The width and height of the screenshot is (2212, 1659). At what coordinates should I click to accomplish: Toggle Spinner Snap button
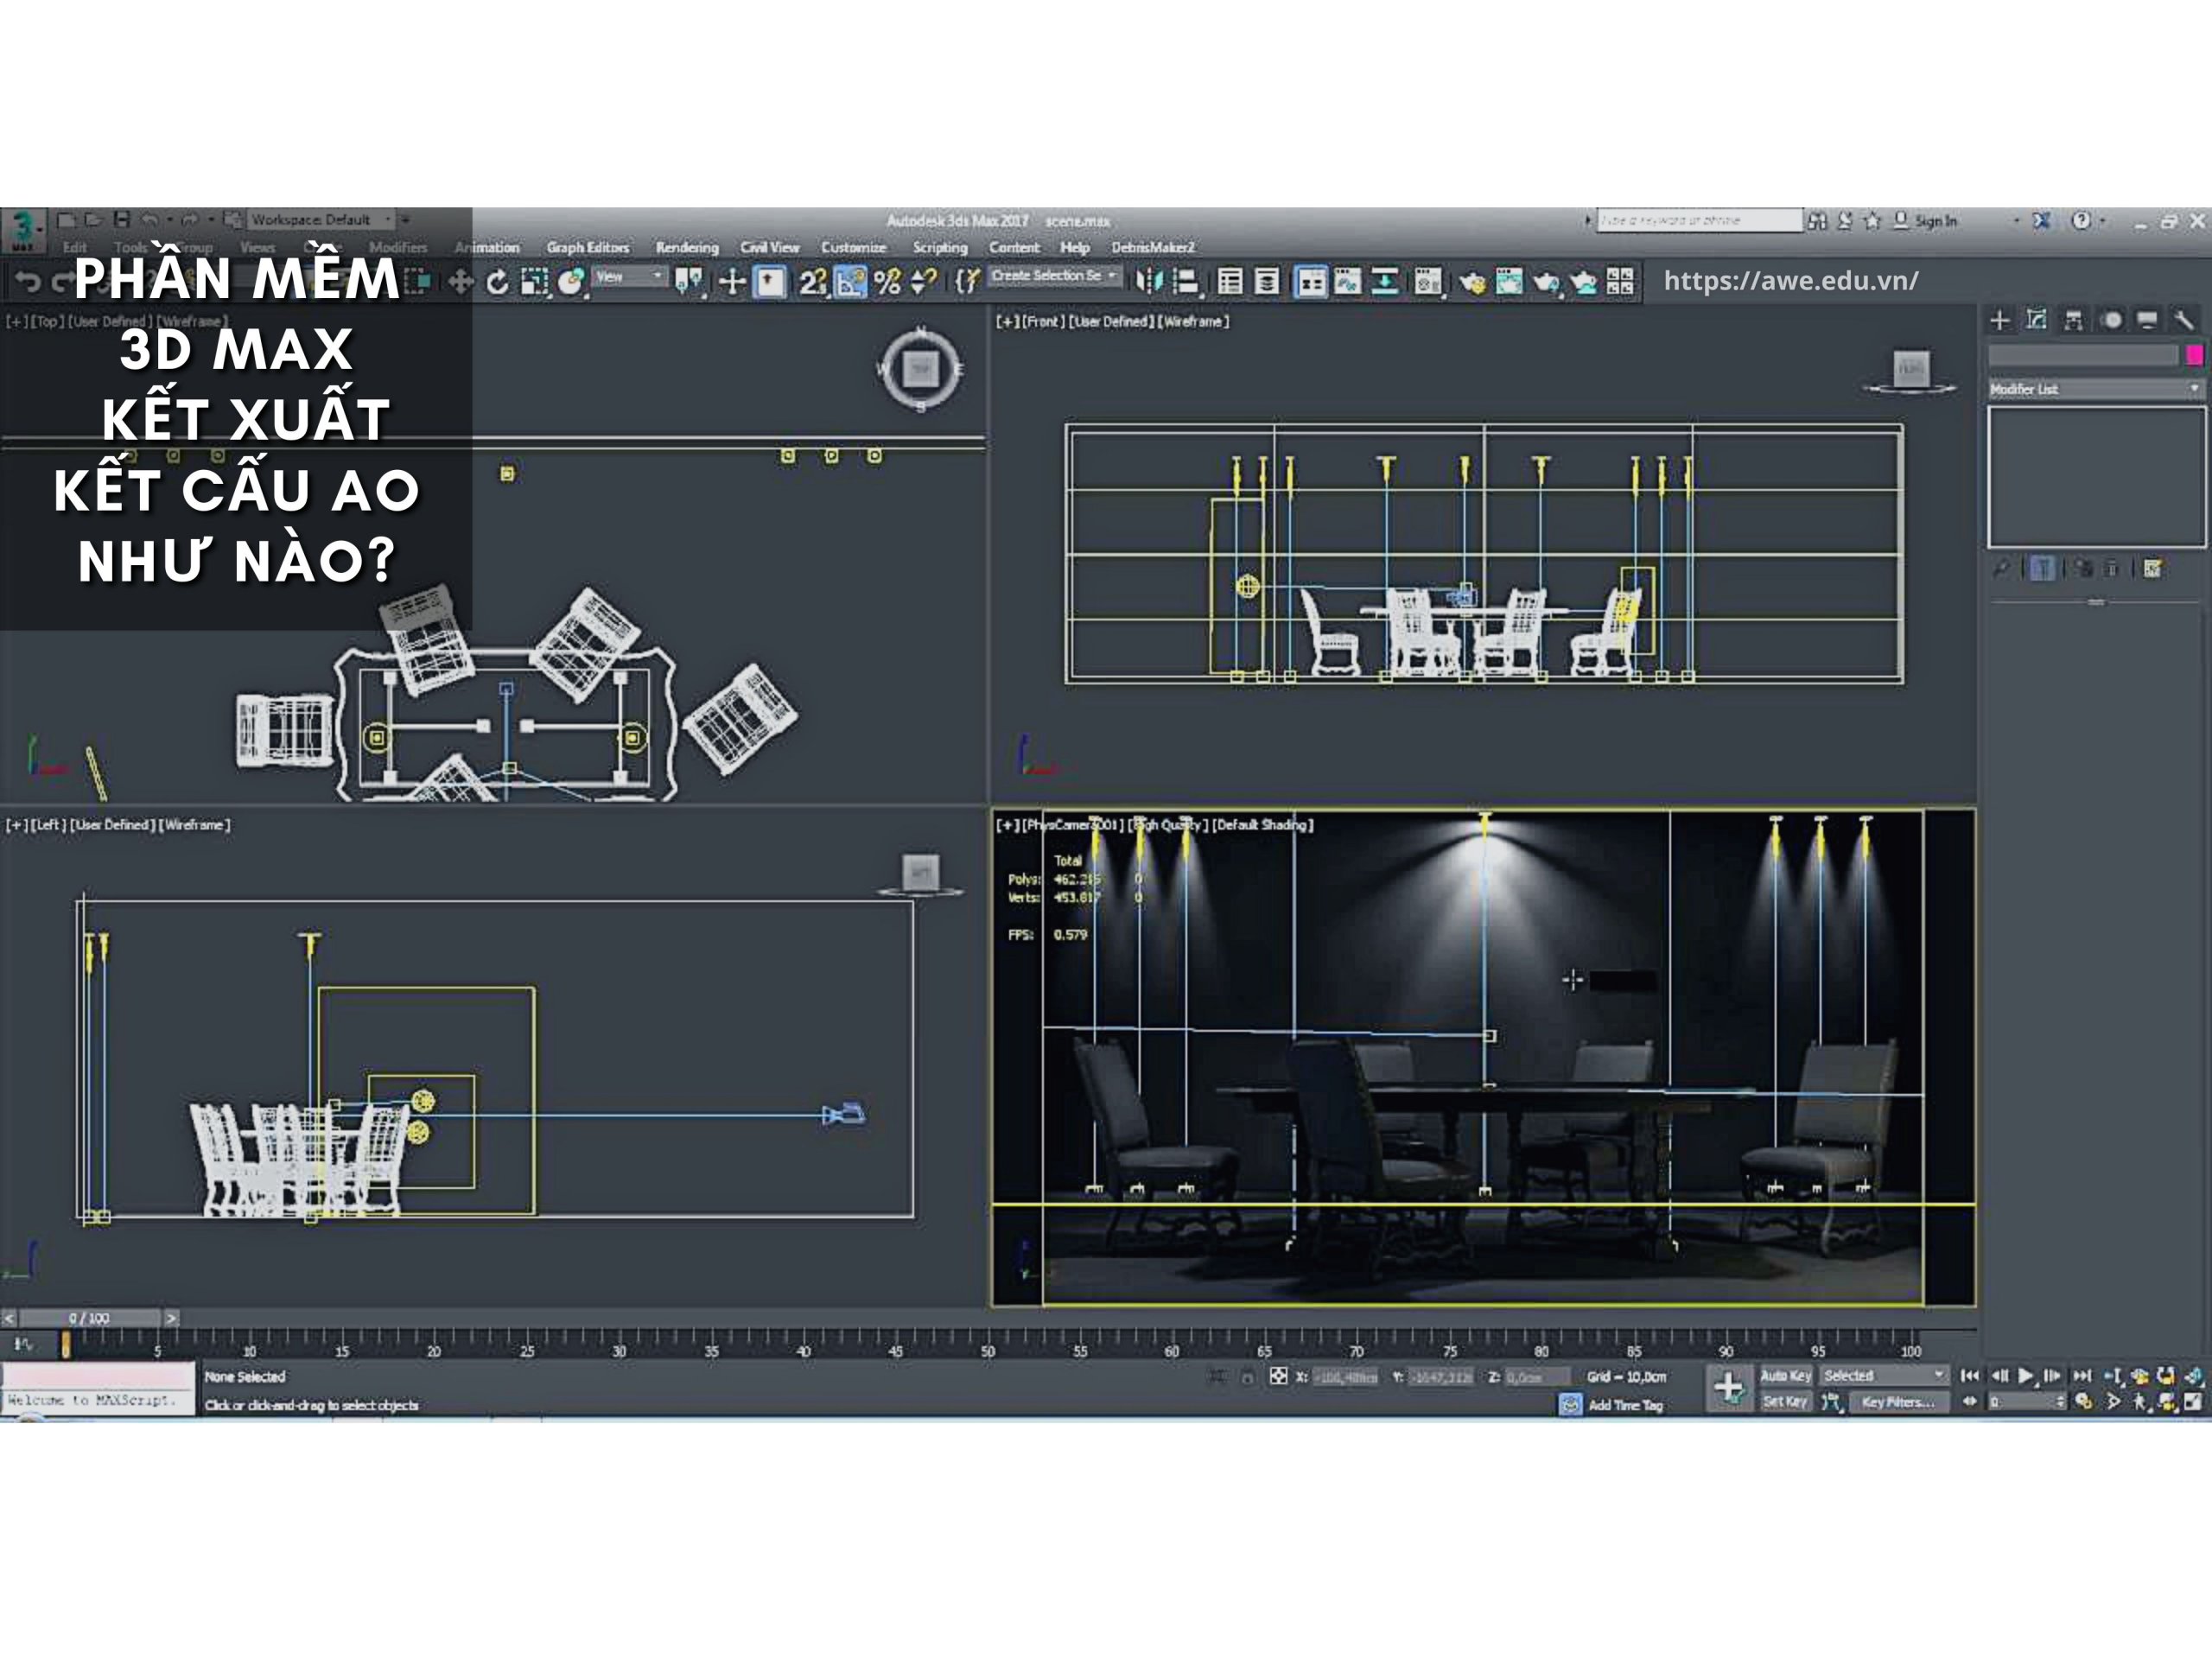[x=924, y=282]
